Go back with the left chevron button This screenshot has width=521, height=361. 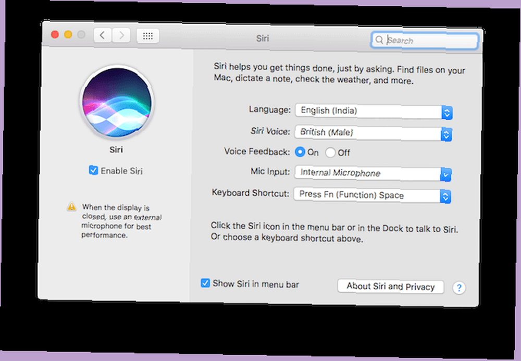point(102,35)
